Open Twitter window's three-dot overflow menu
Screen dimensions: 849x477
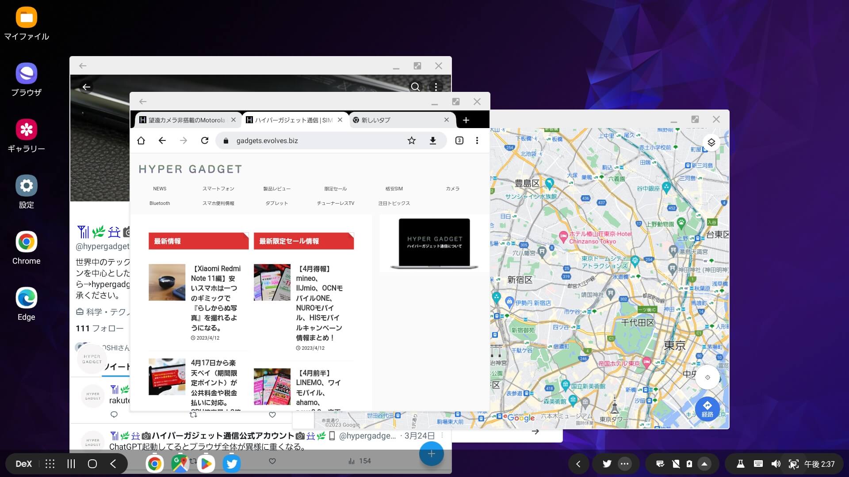436,87
